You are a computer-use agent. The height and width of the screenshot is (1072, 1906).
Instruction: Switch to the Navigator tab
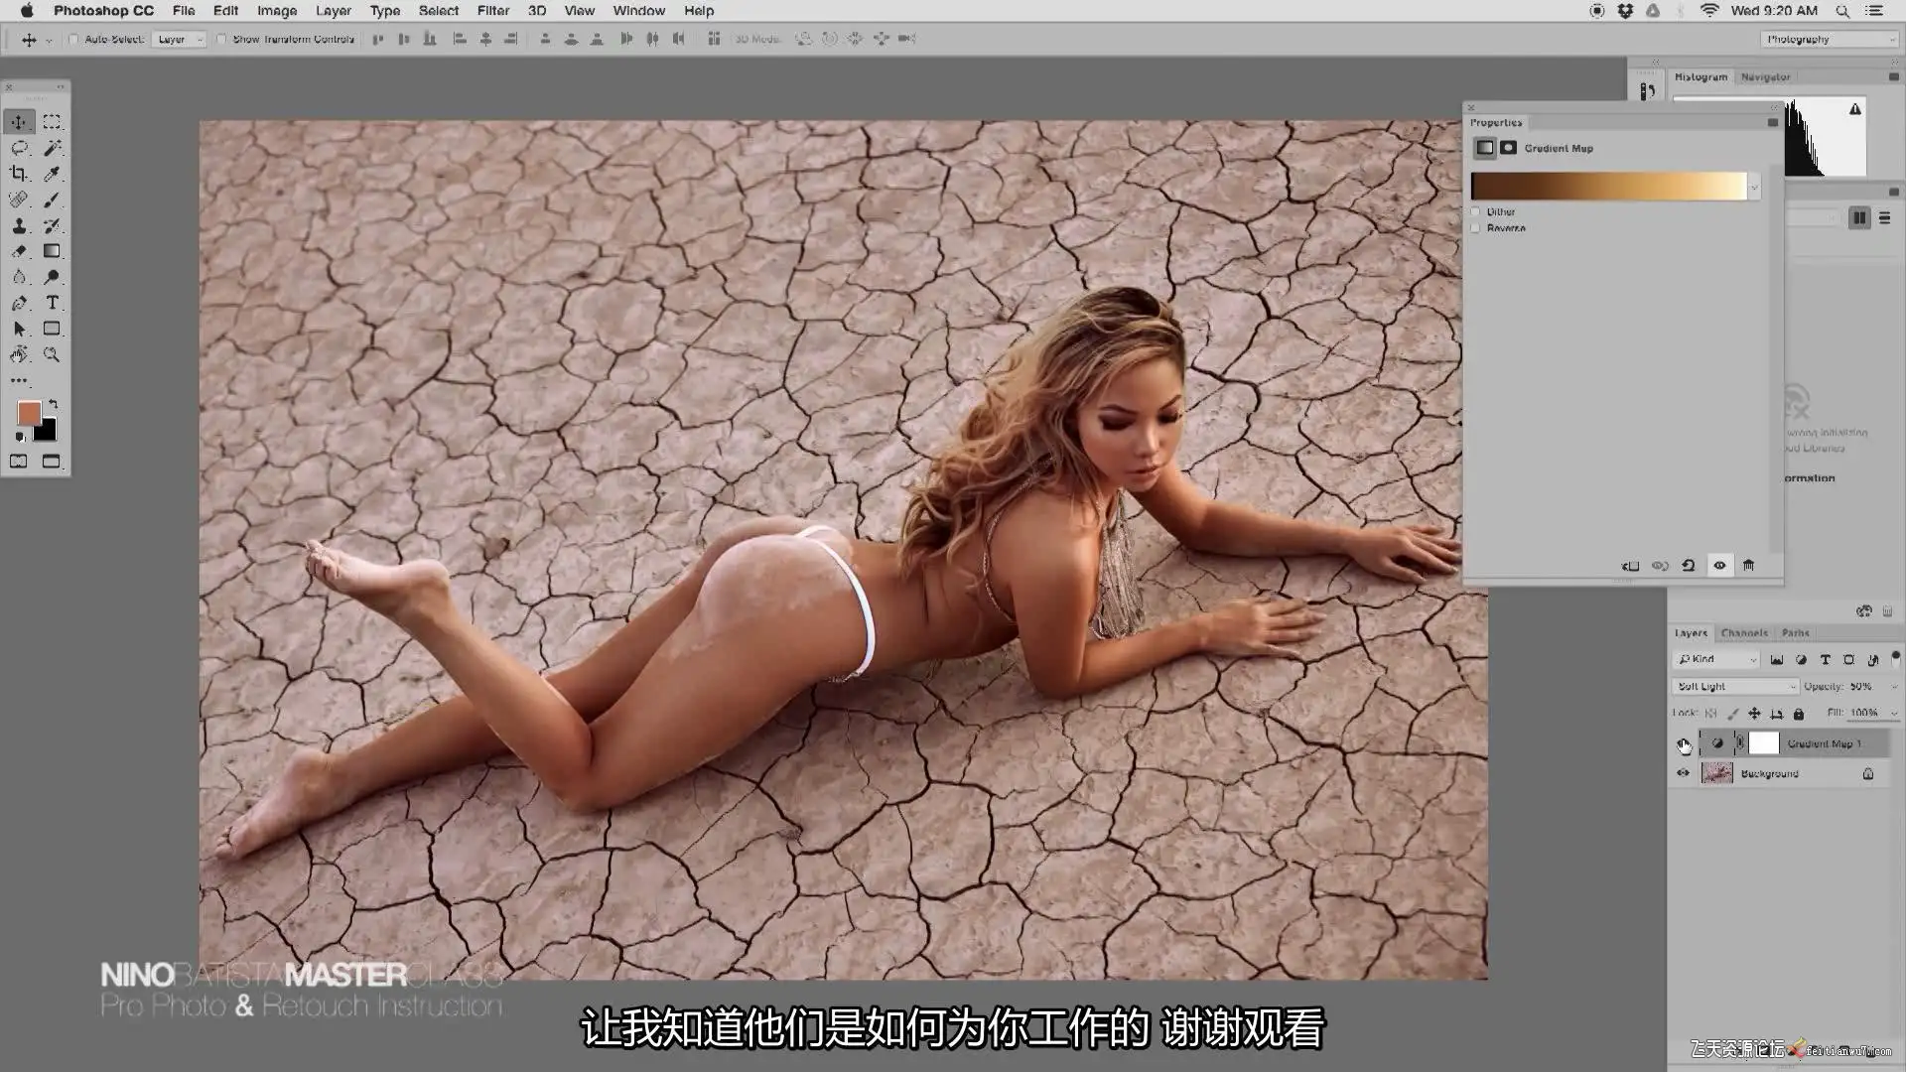coord(1765,77)
